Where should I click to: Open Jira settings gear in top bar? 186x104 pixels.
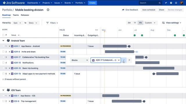point(176,3)
